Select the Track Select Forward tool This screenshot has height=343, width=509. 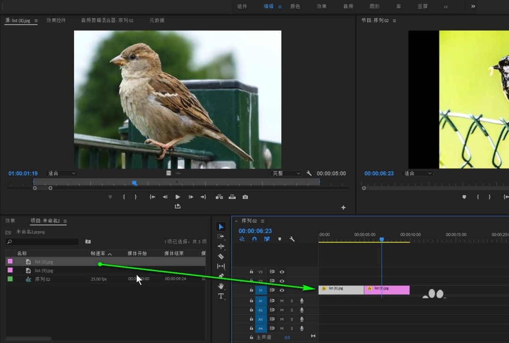(221, 236)
